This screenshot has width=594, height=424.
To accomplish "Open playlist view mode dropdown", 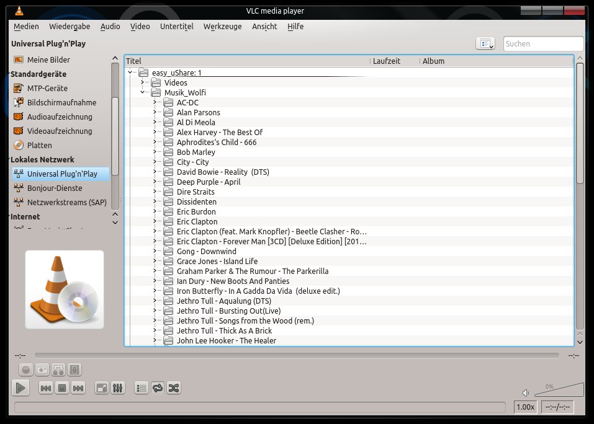I will coord(485,43).
